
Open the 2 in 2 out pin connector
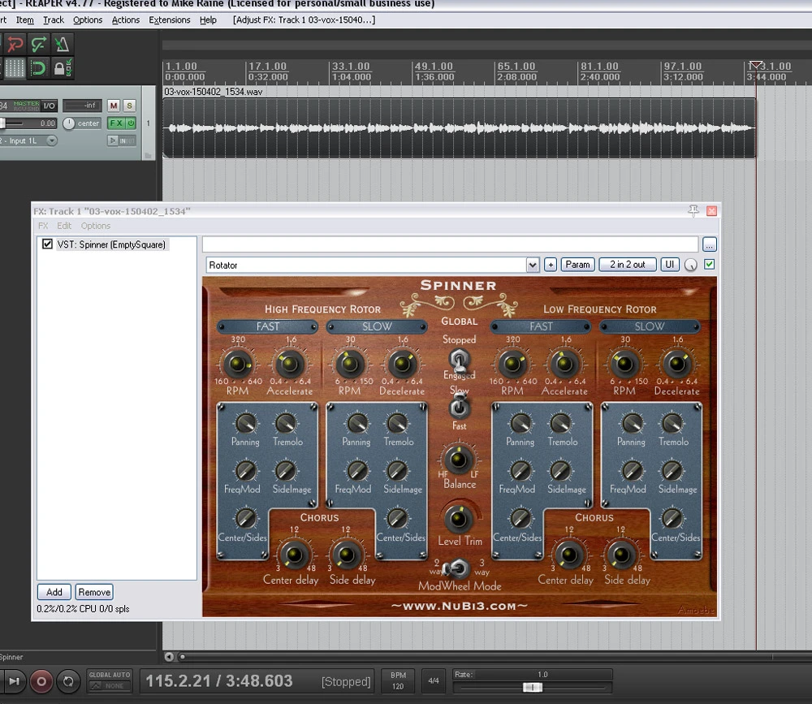pyautogui.click(x=627, y=265)
